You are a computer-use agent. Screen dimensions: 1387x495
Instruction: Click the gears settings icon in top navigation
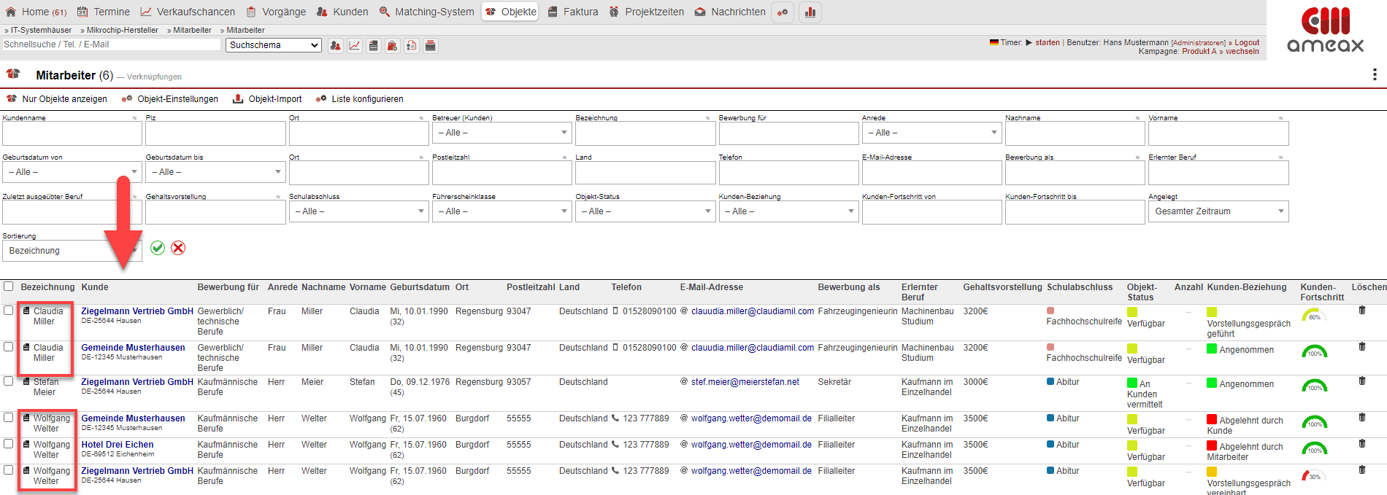(783, 12)
